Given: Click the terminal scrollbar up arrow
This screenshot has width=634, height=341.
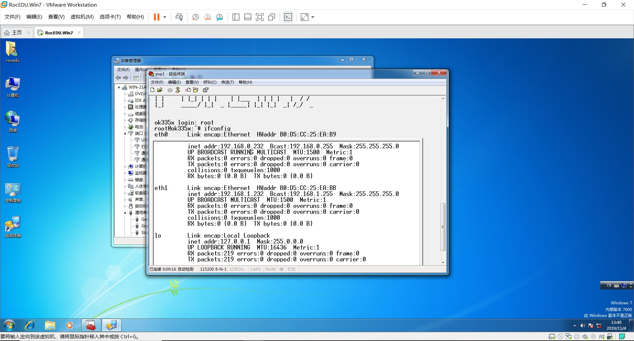Looking at the screenshot, I should pyautogui.click(x=443, y=98).
